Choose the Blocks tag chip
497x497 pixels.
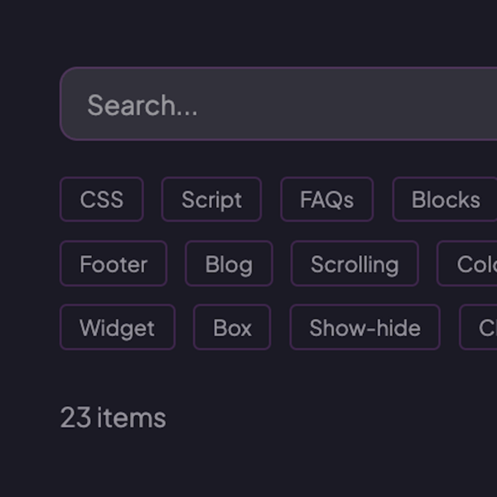point(445,200)
